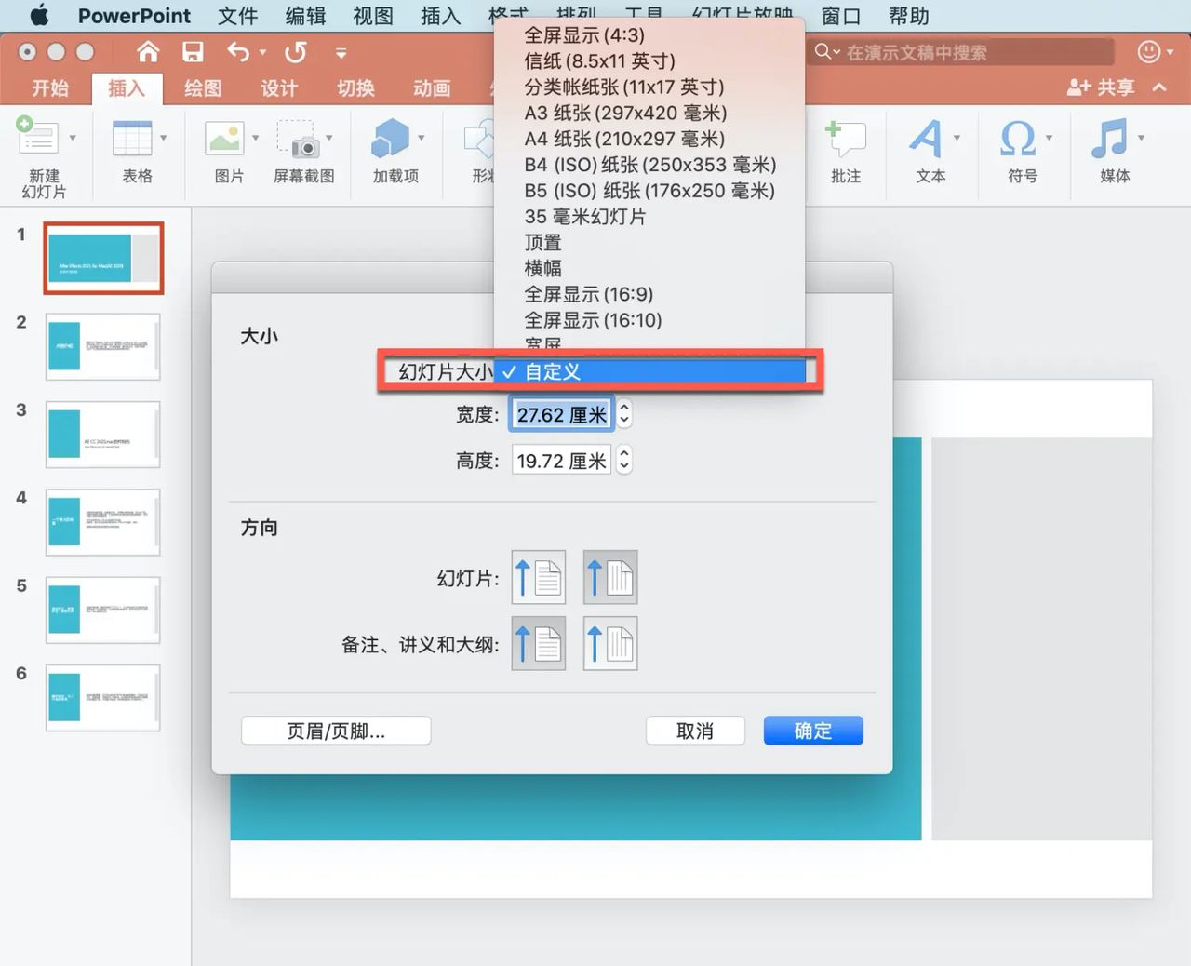1191x966 pixels.
Task: Switch to the Insert (插入) tab
Action: coord(127,88)
